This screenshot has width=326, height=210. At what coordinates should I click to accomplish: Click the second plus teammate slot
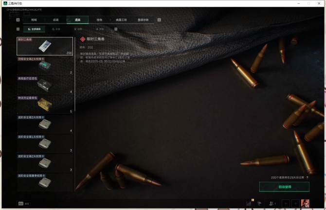(295, 204)
